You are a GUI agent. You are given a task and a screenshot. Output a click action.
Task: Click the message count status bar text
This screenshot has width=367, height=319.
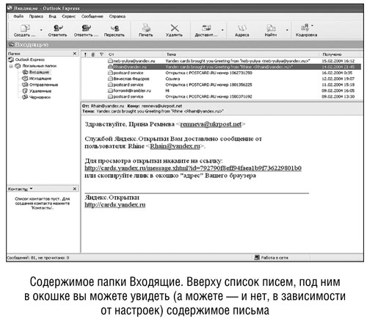[38, 258]
